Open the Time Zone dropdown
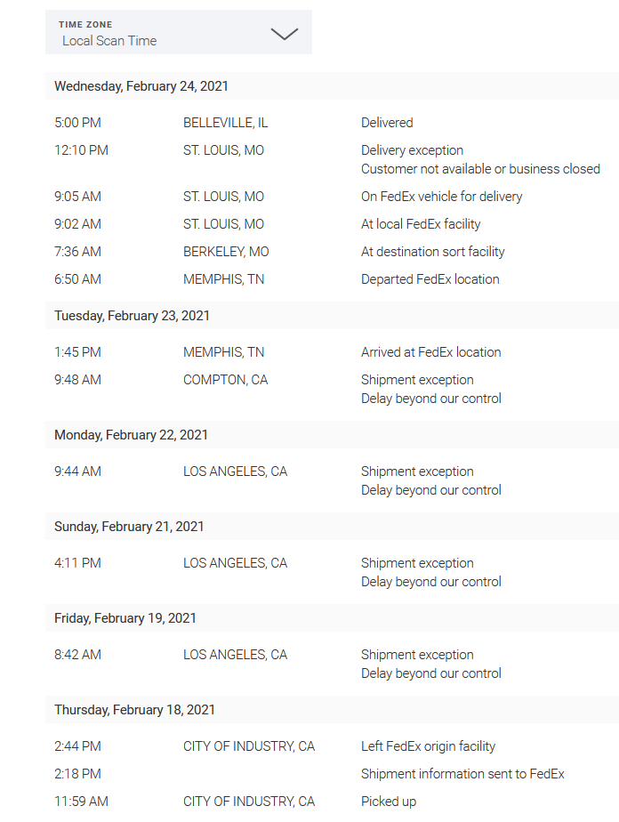 [178, 32]
